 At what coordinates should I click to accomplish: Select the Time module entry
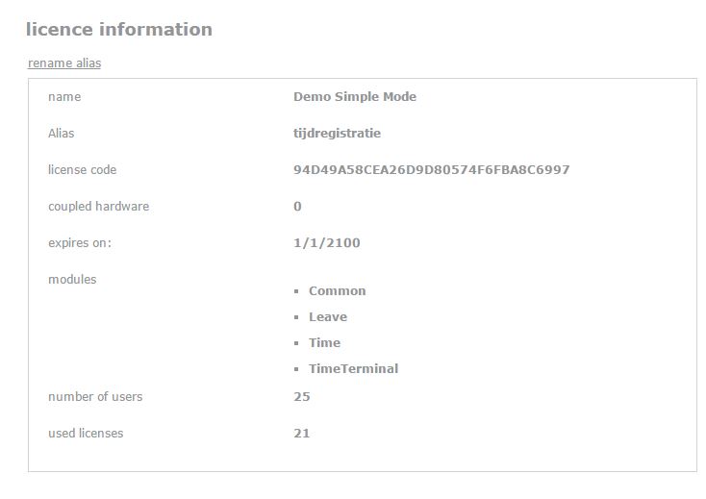point(325,343)
